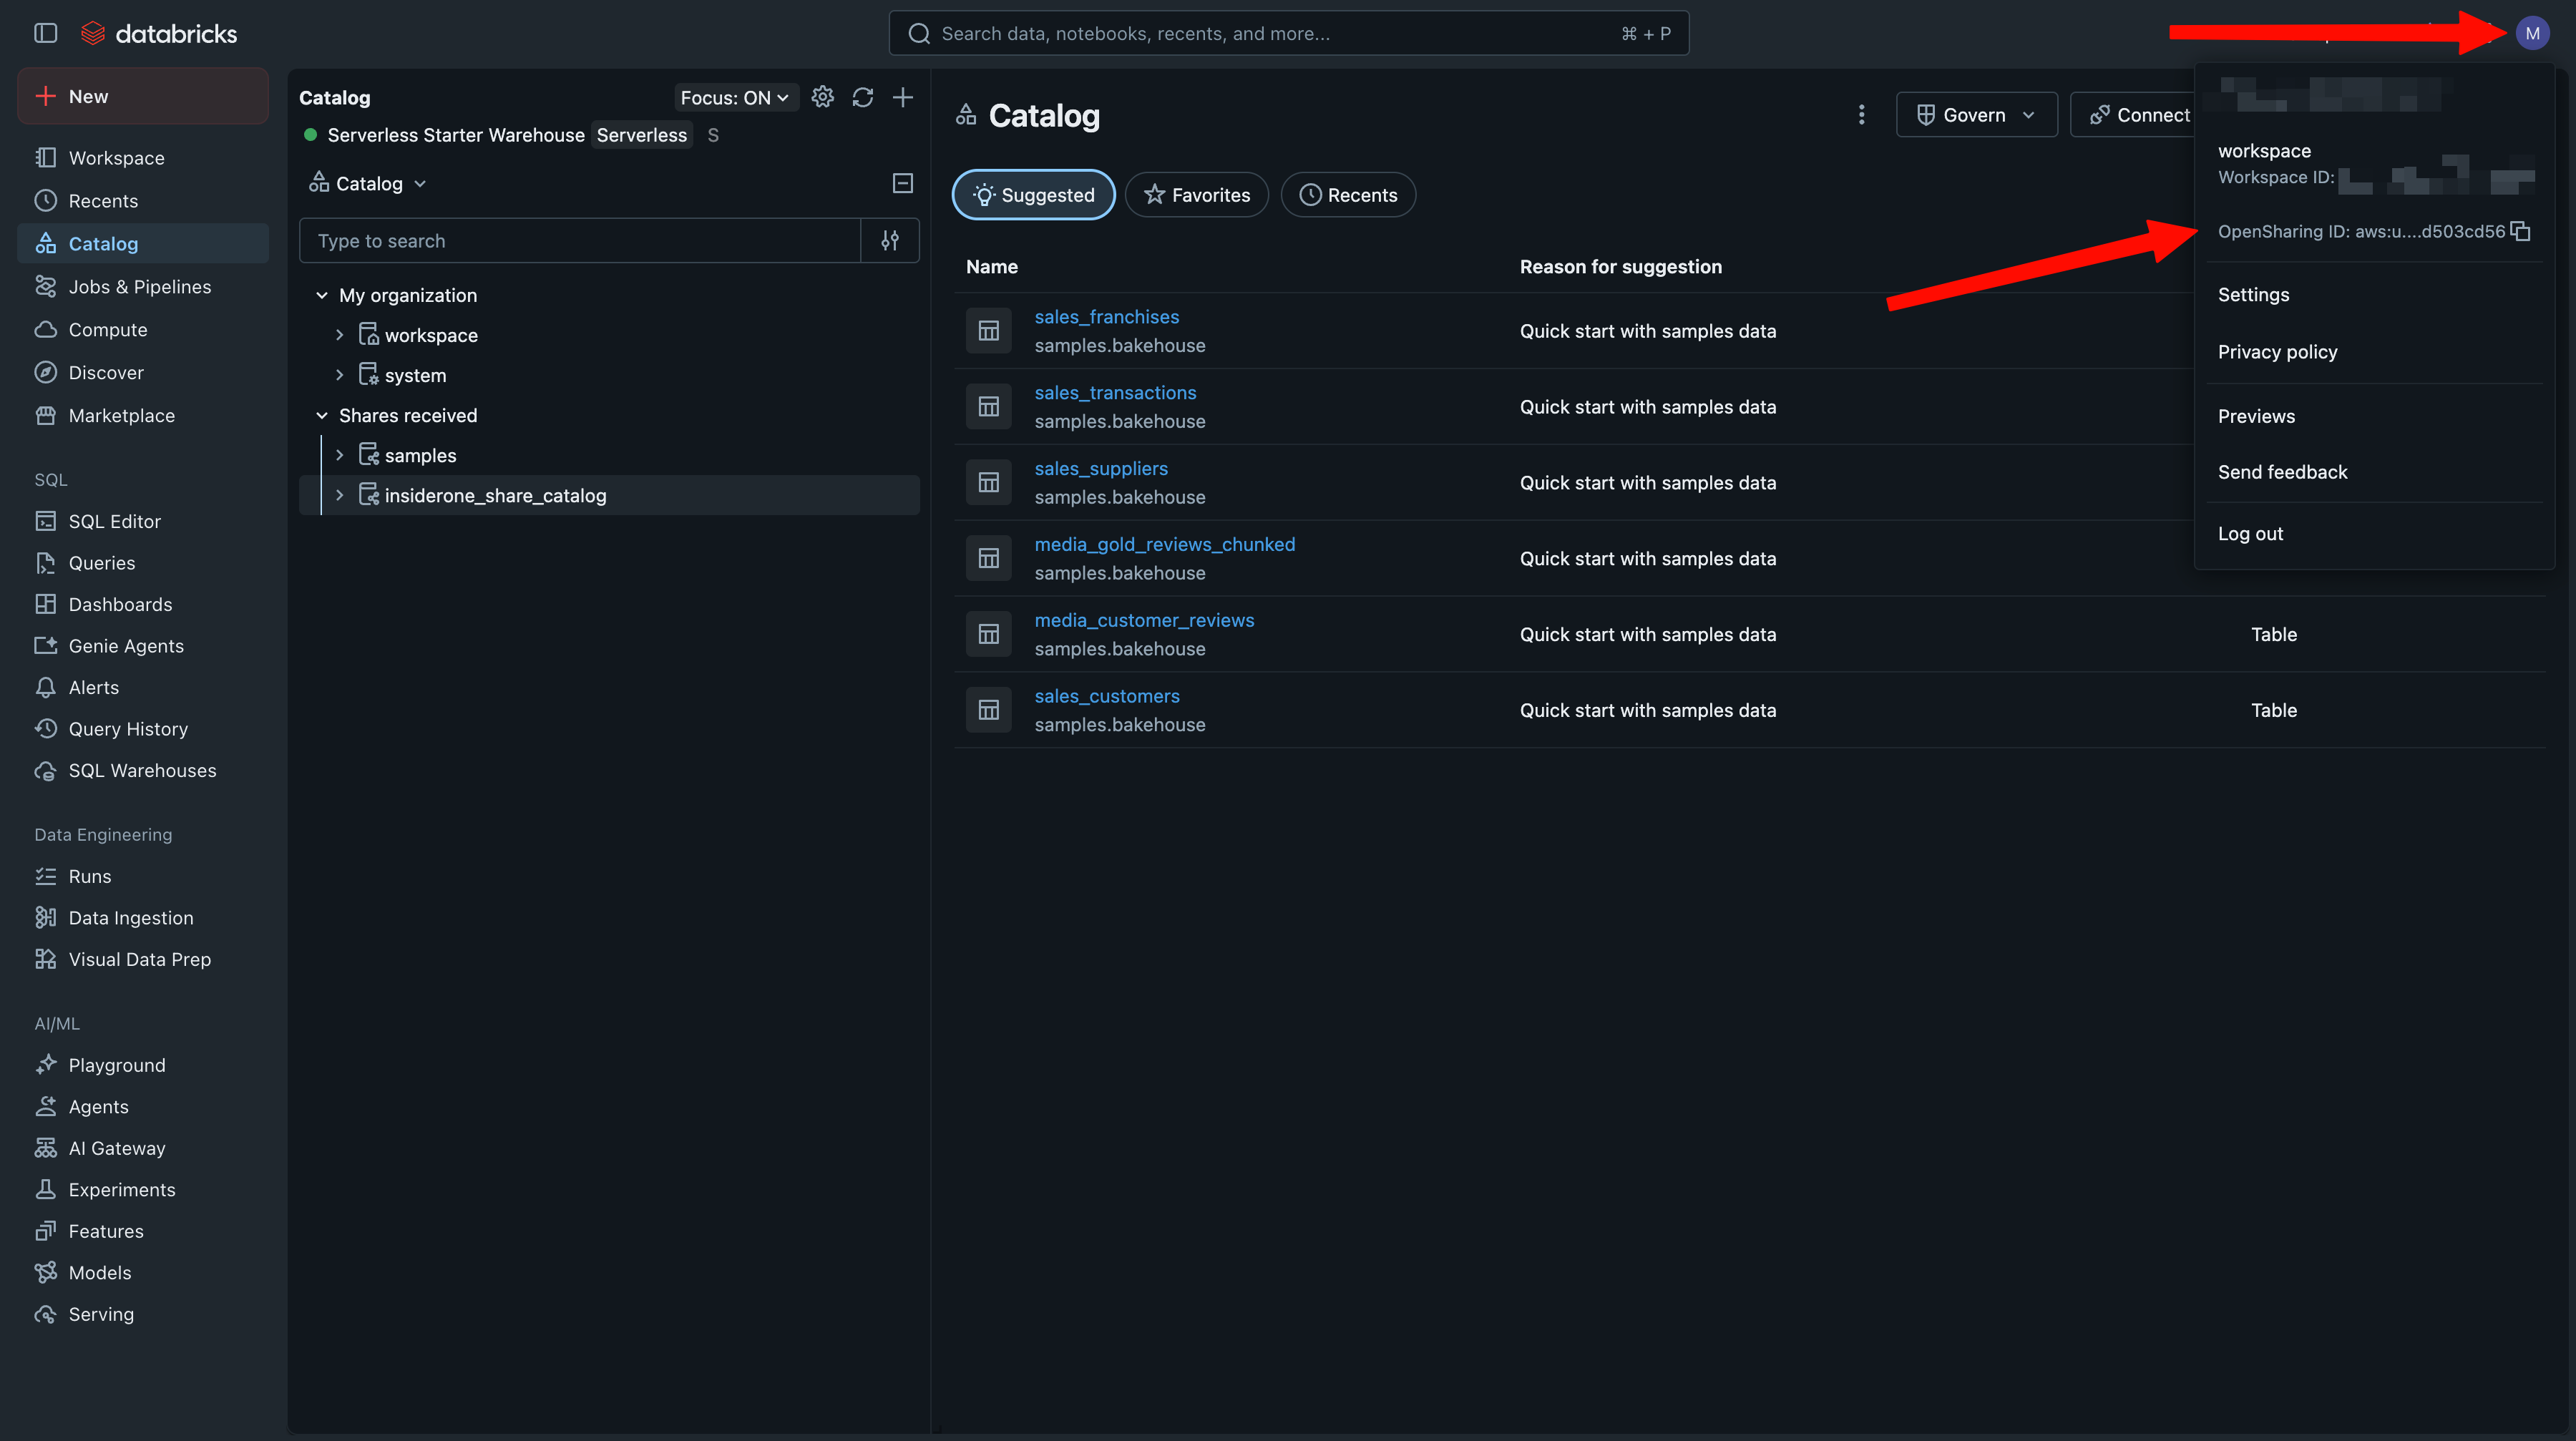Screen dimensions: 2576x1441
Task: Open the AI Gateway page
Action: 143,1148
